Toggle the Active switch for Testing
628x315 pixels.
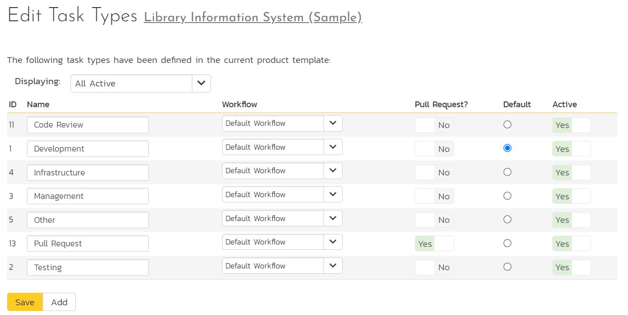572,268
